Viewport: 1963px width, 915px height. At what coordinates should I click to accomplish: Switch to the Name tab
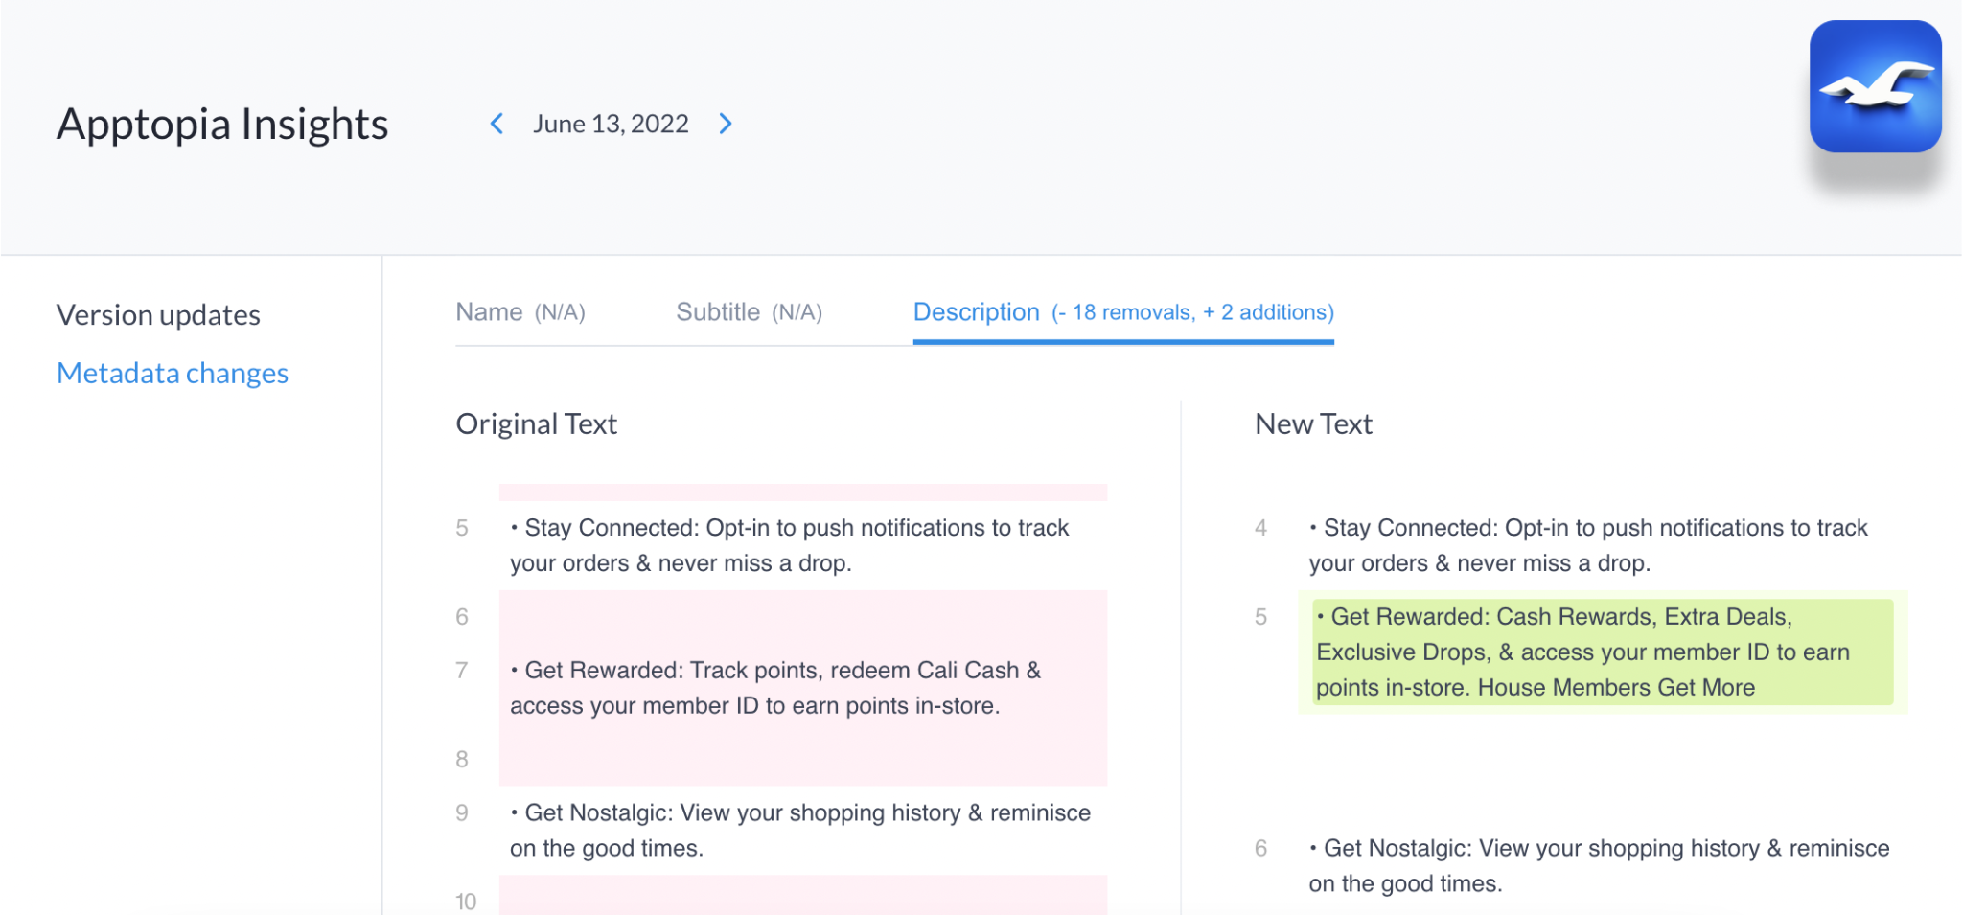[x=520, y=312]
